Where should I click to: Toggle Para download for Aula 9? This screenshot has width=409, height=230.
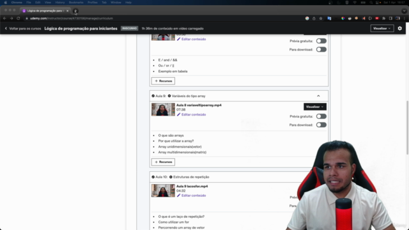(x=321, y=125)
